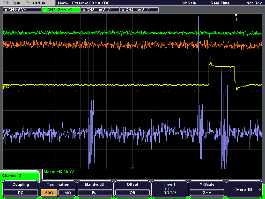Click the C4 purple ground level marker
265x199 pixels.
click(7, 131)
